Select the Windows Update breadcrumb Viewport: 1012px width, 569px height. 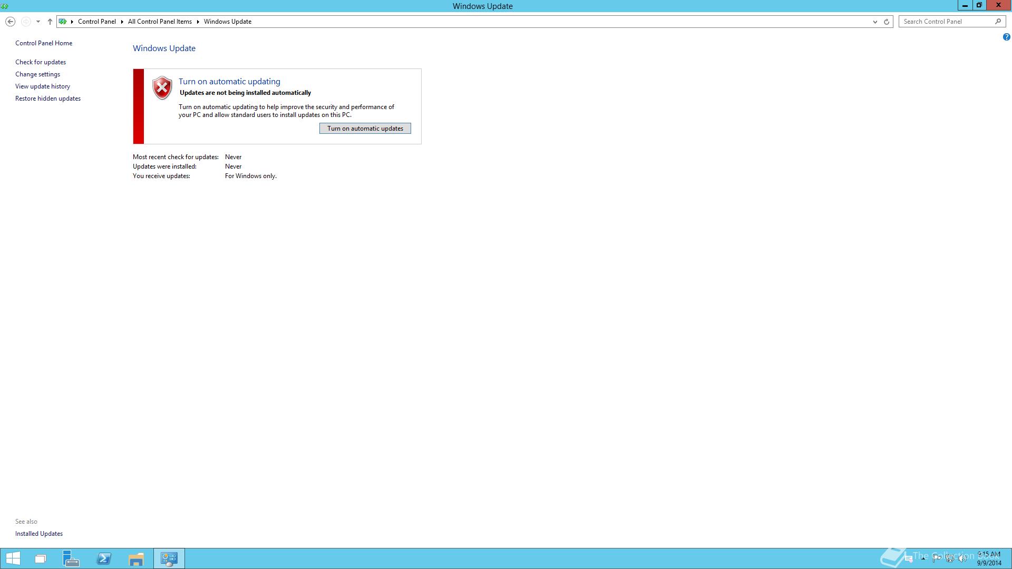(228, 22)
